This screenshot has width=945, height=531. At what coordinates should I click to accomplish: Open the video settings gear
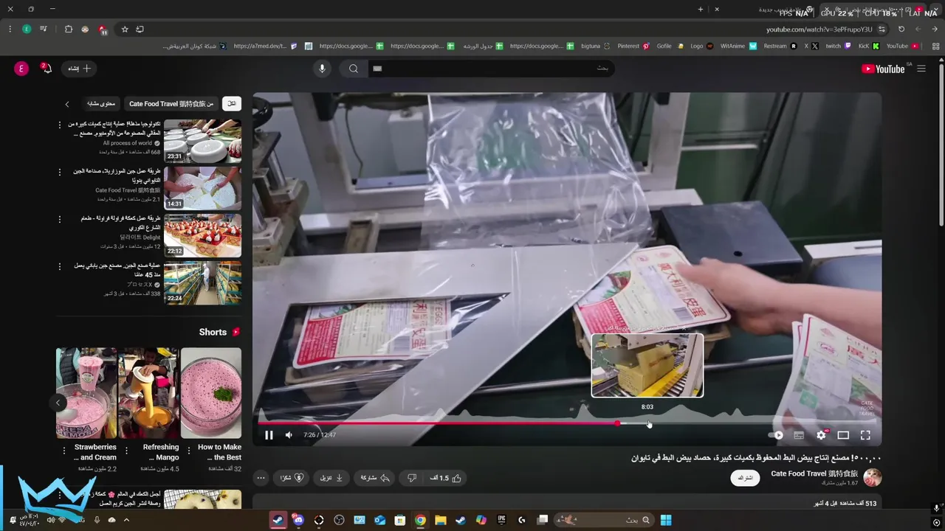coord(821,435)
